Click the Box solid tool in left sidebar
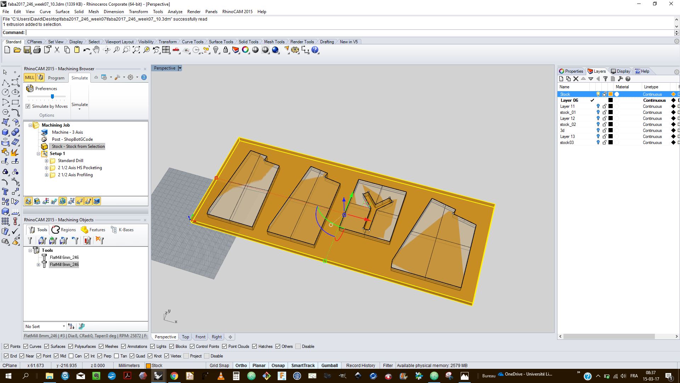680x383 pixels. click(x=5, y=132)
